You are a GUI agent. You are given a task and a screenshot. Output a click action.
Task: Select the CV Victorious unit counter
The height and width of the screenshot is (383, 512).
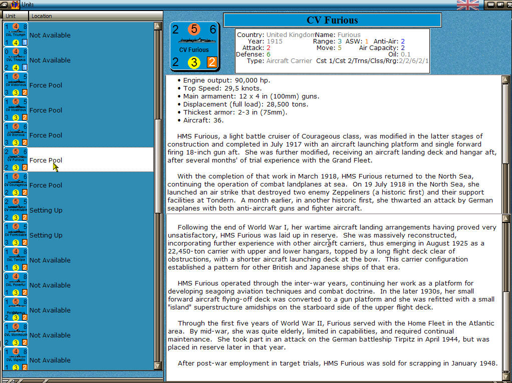[16, 84]
